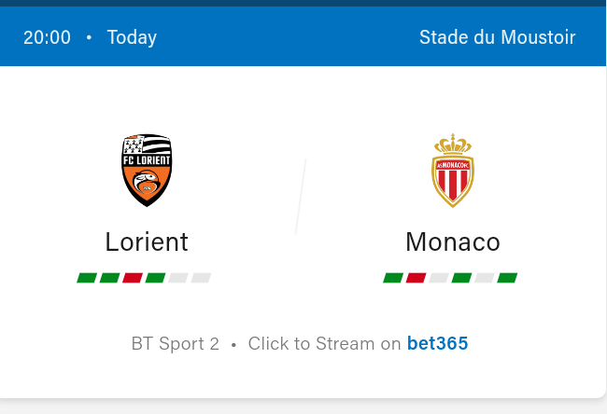
Task: Select the BT Sport 2 broadcaster label
Action: 176,344
